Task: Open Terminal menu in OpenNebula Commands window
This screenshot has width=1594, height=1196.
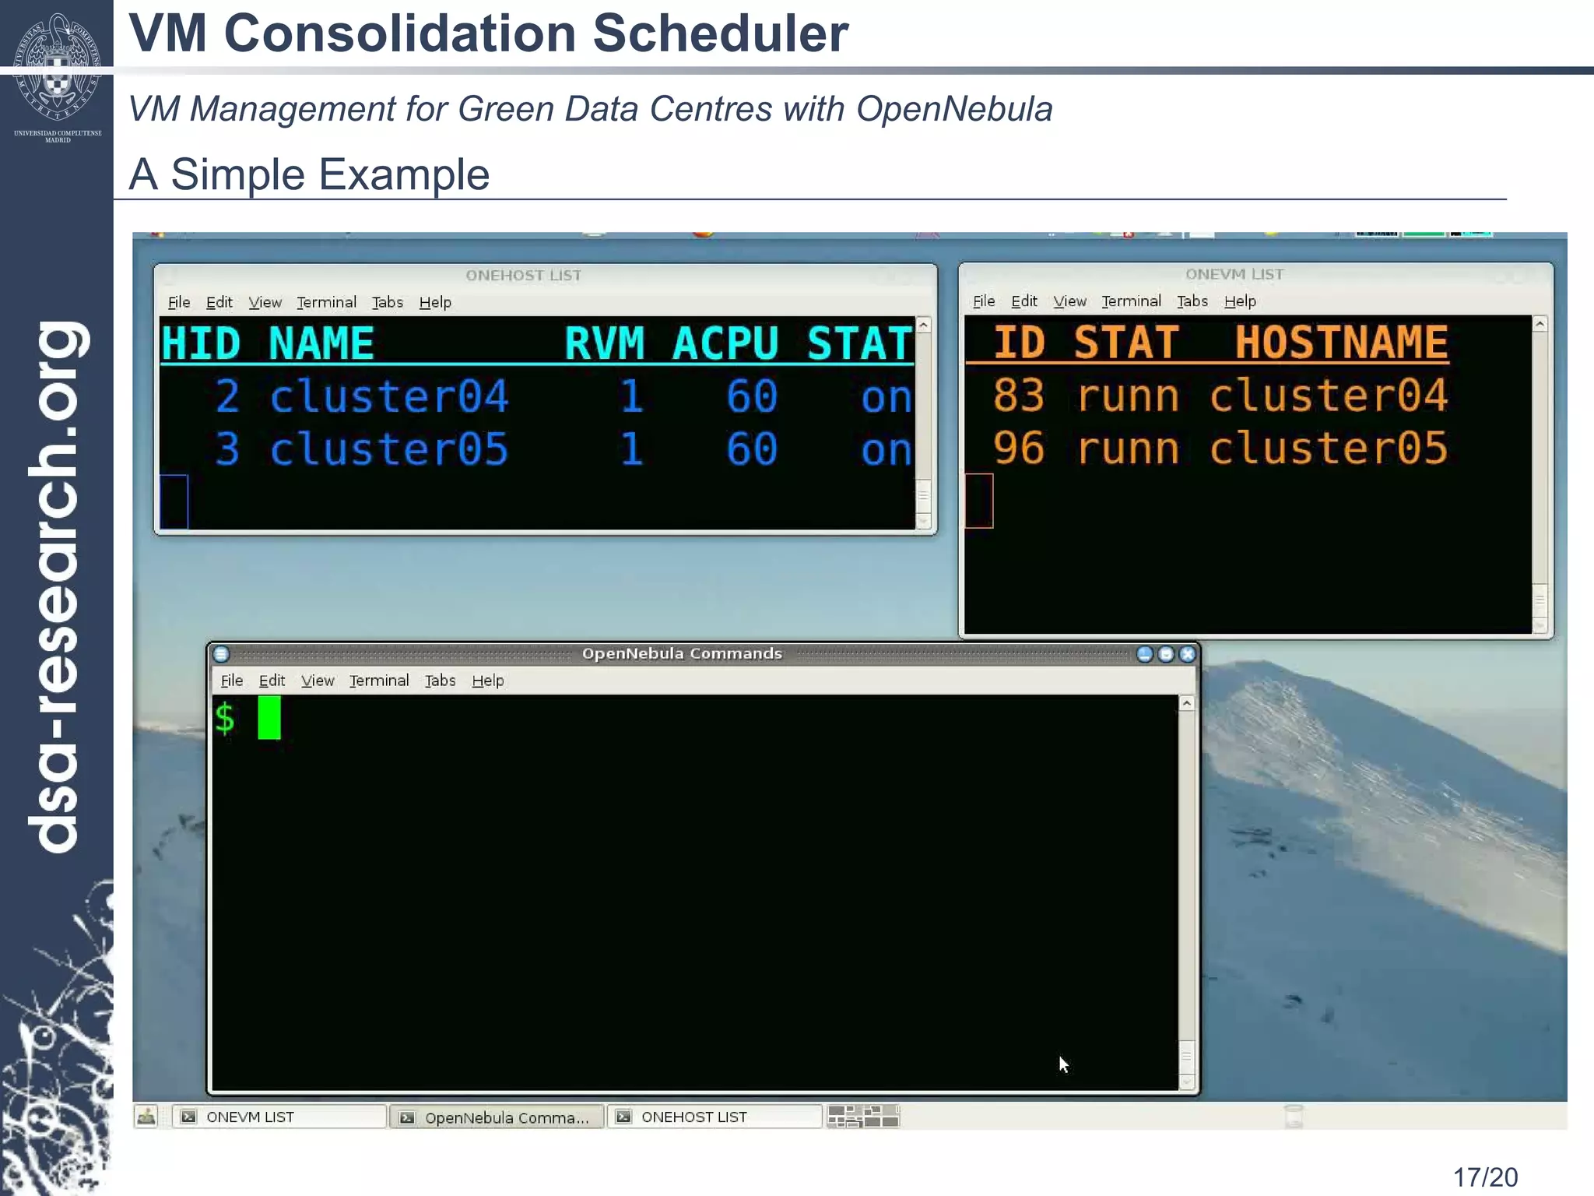Action: coord(379,681)
